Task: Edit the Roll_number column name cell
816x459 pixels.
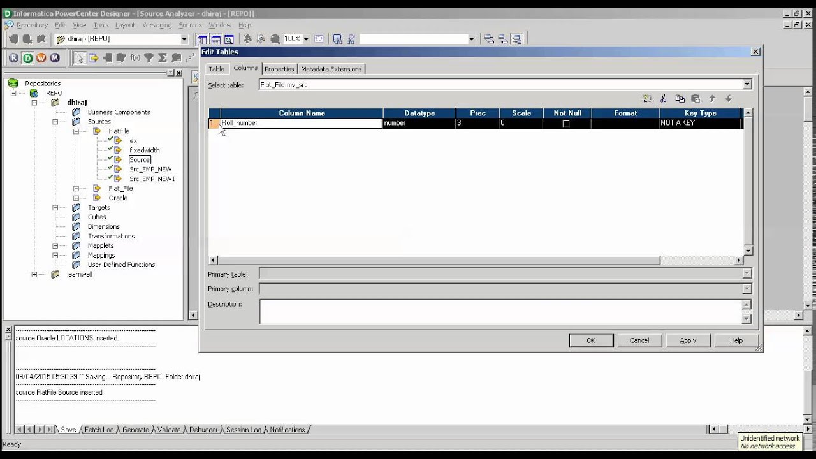Action: coord(301,123)
